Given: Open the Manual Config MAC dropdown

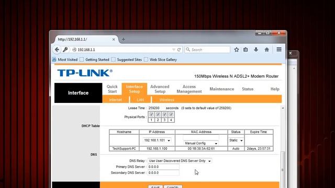Looking at the screenshot, I should click(x=201, y=143).
